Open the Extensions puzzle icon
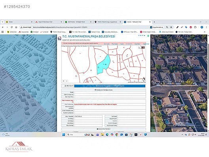Image resolution: width=209 pixels, height=157 pixels. click(x=195, y=27)
